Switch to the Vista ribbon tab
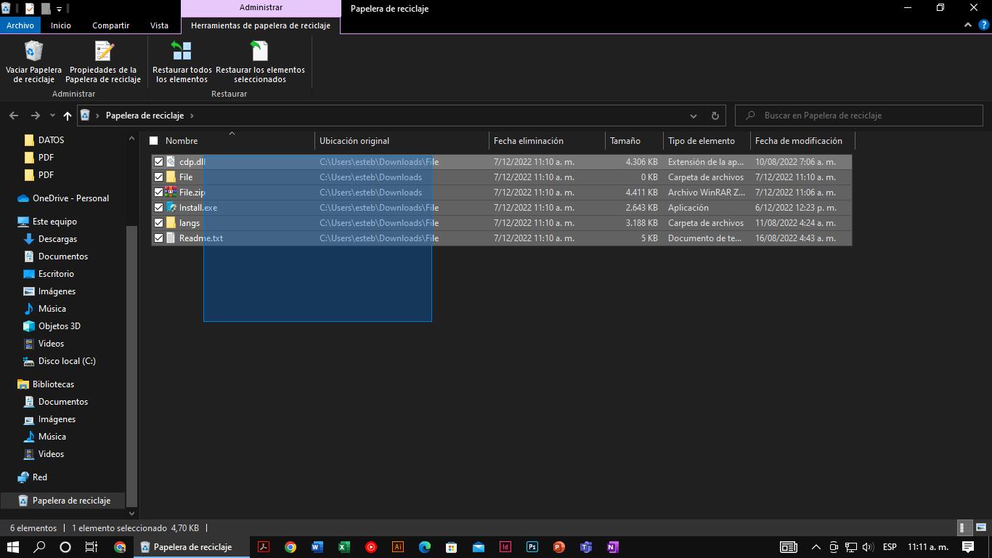The height and width of the screenshot is (558, 992). (x=159, y=25)
